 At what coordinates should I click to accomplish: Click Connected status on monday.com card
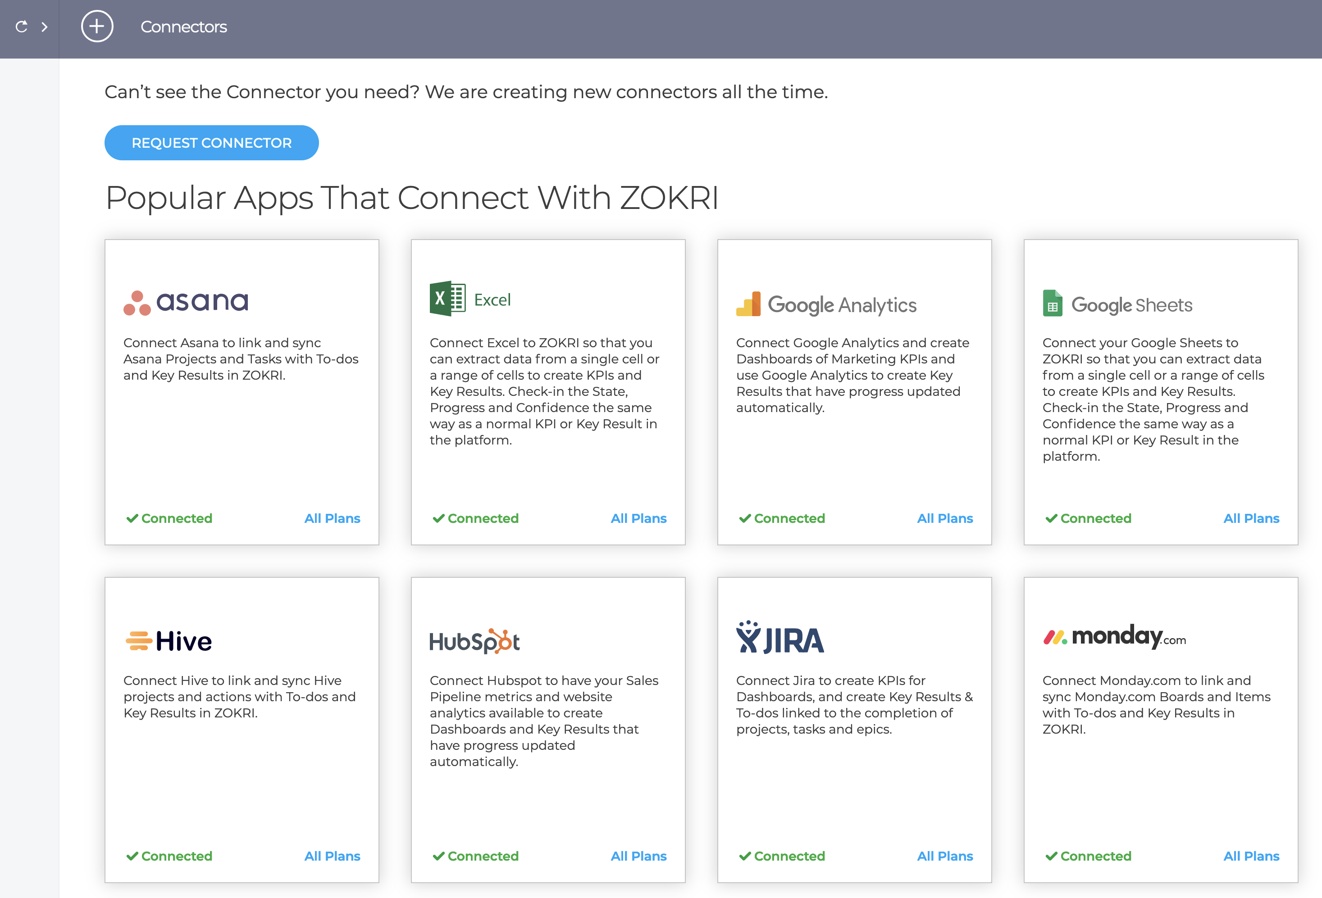(x=1088, y=856)
